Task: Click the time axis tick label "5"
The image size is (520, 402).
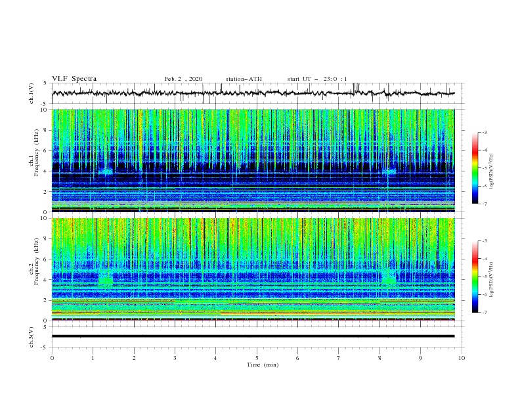Action: (257, 358)
